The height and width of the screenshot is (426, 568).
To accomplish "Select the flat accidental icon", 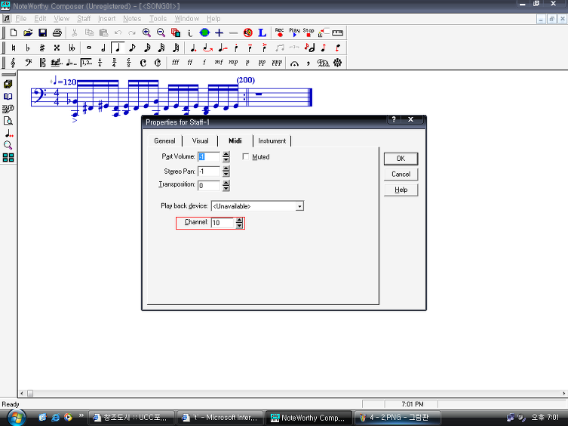I will tap(28, 48).
